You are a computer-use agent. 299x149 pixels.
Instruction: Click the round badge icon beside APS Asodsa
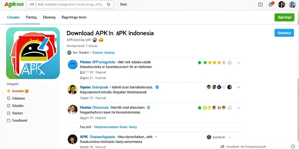pyautogui.click(x=95, y=40)
